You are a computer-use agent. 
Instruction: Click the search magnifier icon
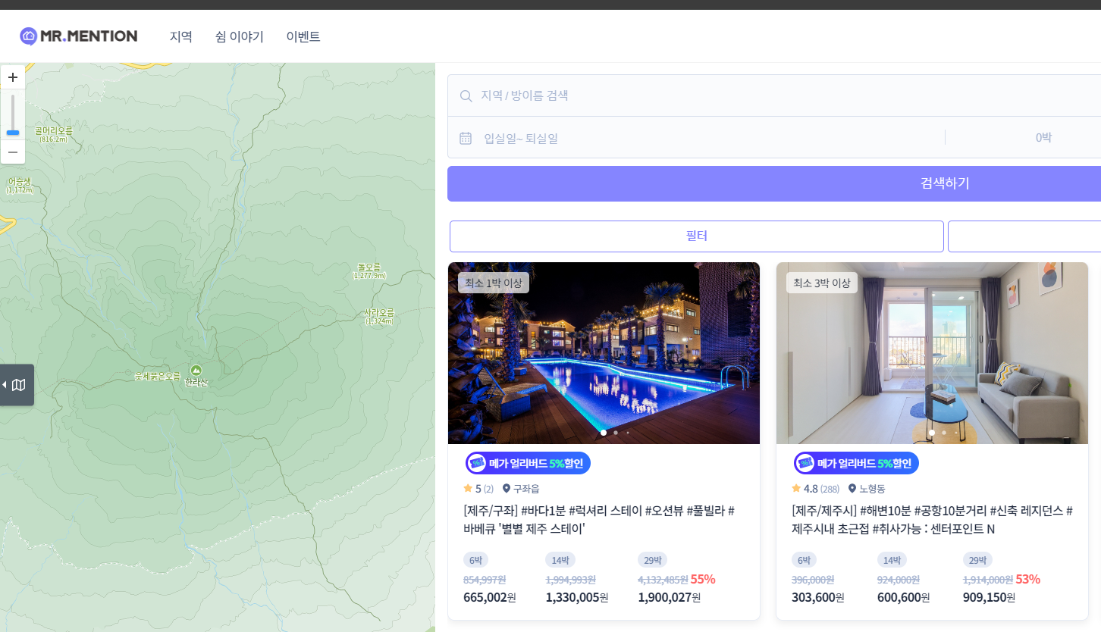click(x=466, y=95)
